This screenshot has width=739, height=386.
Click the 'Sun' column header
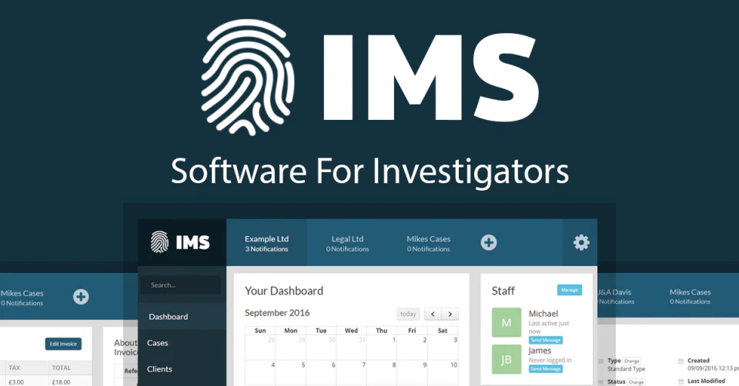[260, 331]
